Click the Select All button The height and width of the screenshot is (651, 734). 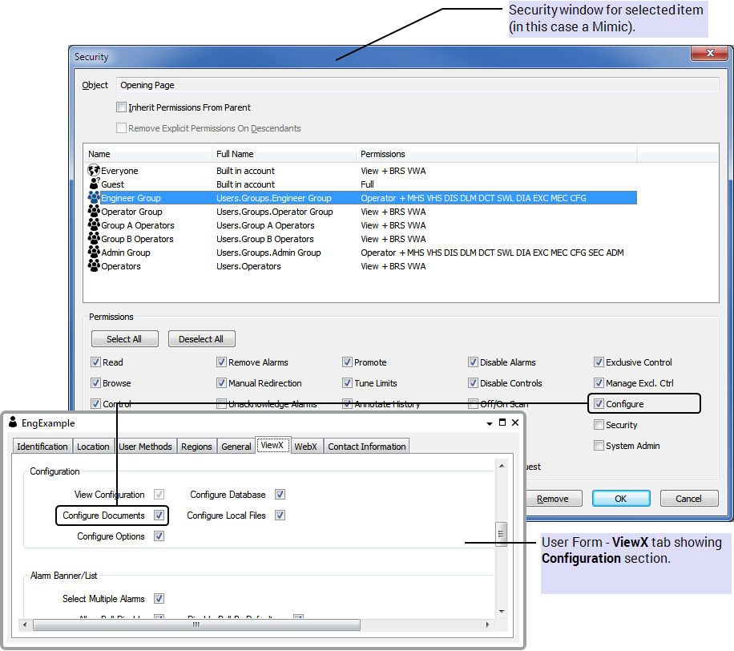[x=124, y=338]
